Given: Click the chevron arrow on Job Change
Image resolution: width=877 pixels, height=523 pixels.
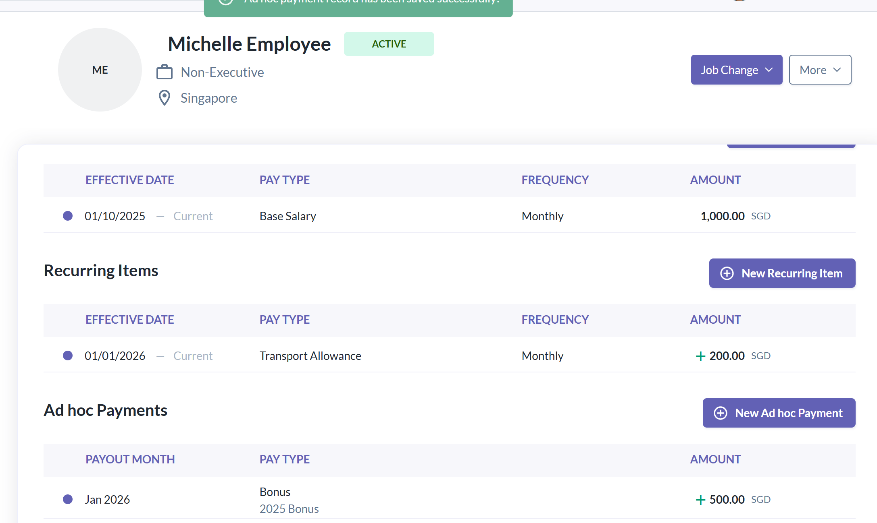Looking at the screenshot, I should point(769,70).
